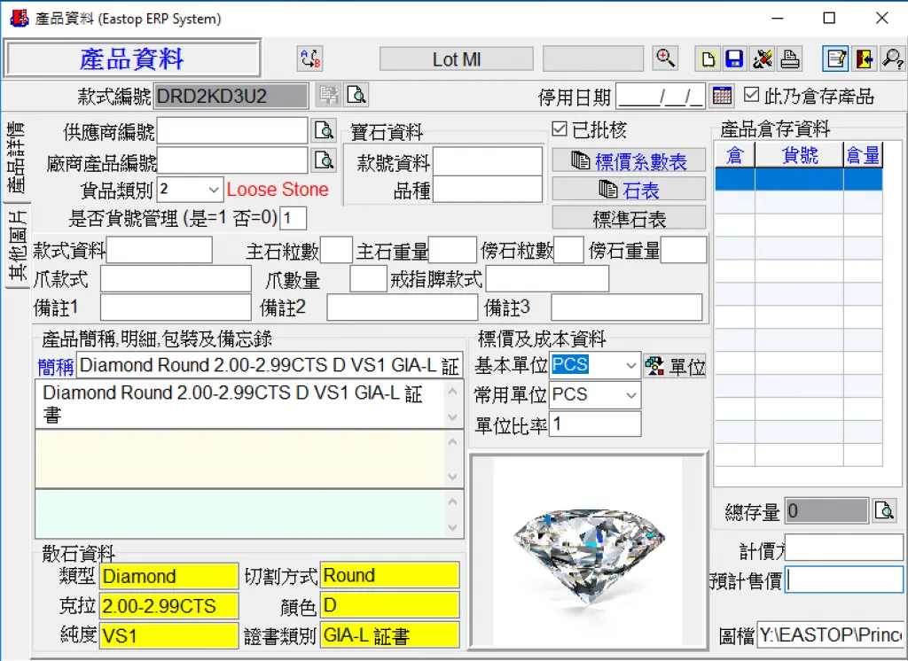Click the Save floppy disk icon
The width and height of the screenshot is (908, 661).
click(734, 59)
